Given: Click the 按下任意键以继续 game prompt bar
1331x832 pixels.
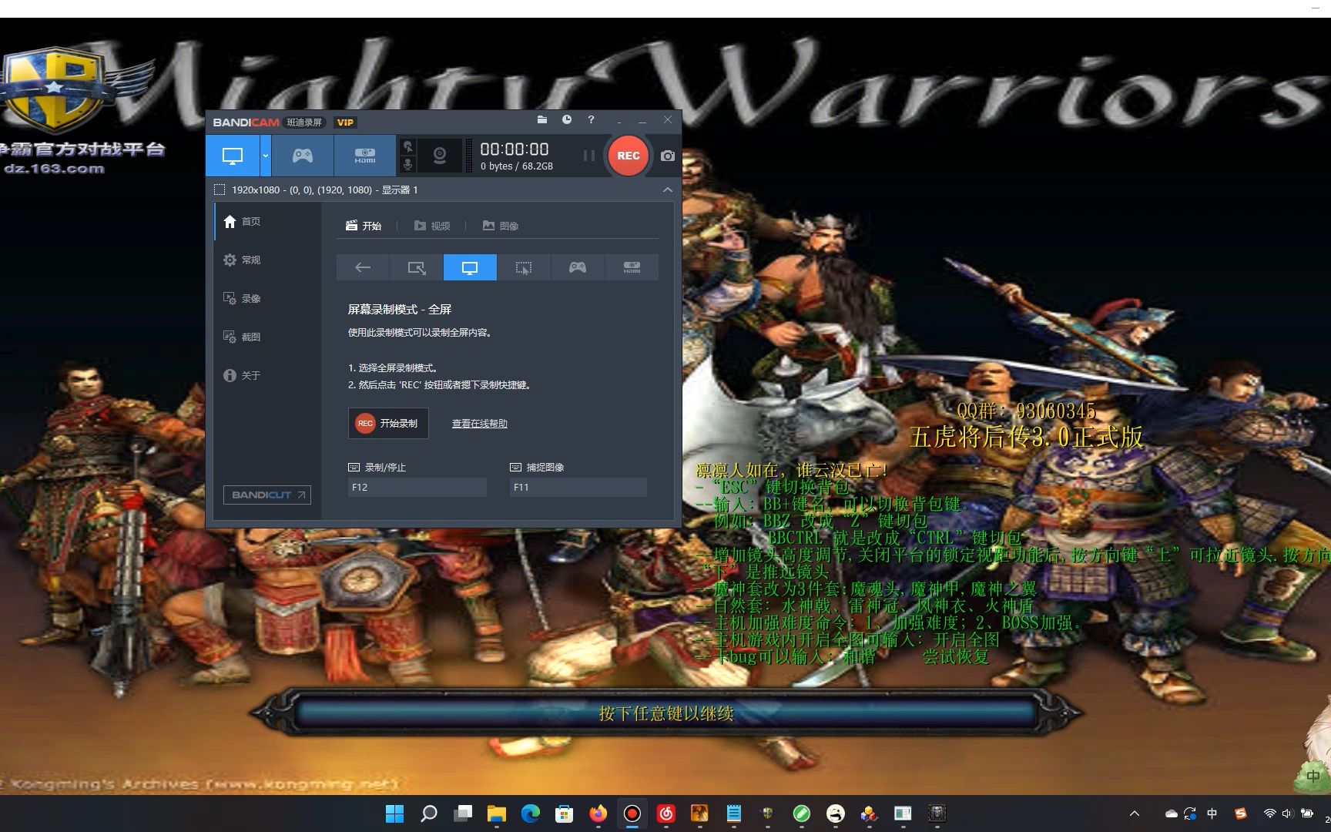Looking at the screenshot, I should [x=666, y=713].
